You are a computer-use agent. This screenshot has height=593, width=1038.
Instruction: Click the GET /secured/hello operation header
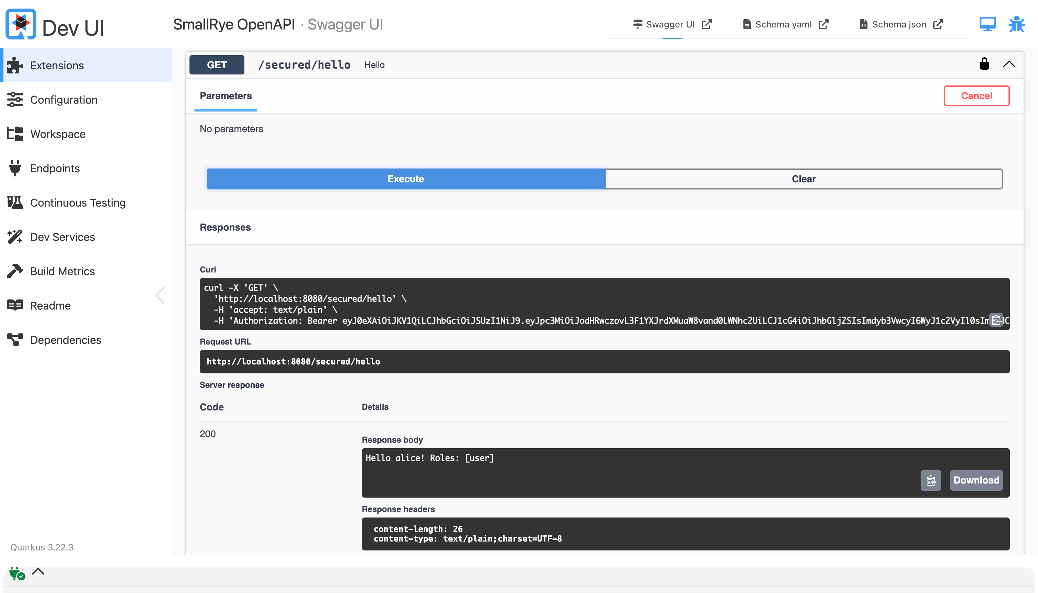[x=304, y=65]
